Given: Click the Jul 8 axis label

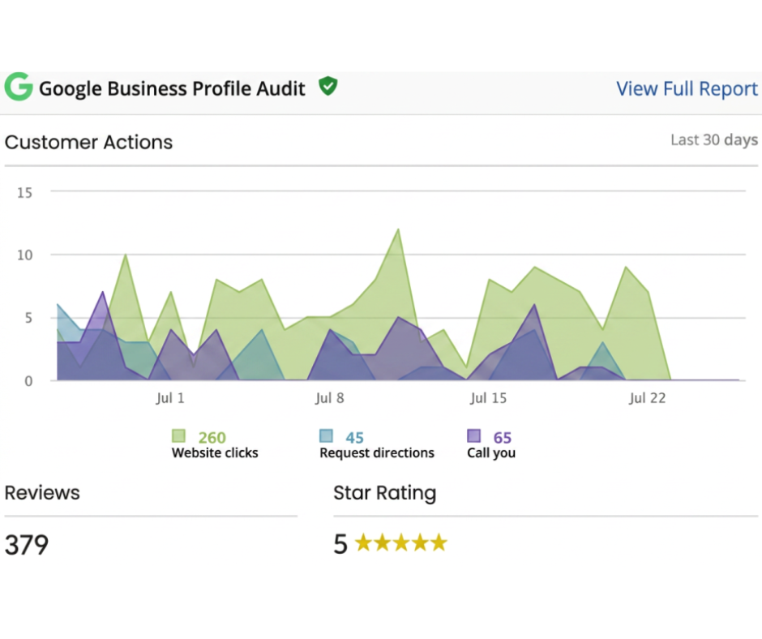Looking at the screenshot, I should pos(329,398).
